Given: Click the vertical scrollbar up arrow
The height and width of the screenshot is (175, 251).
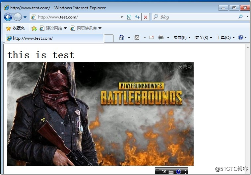Looking at the screenshot, I should (248, 47).
